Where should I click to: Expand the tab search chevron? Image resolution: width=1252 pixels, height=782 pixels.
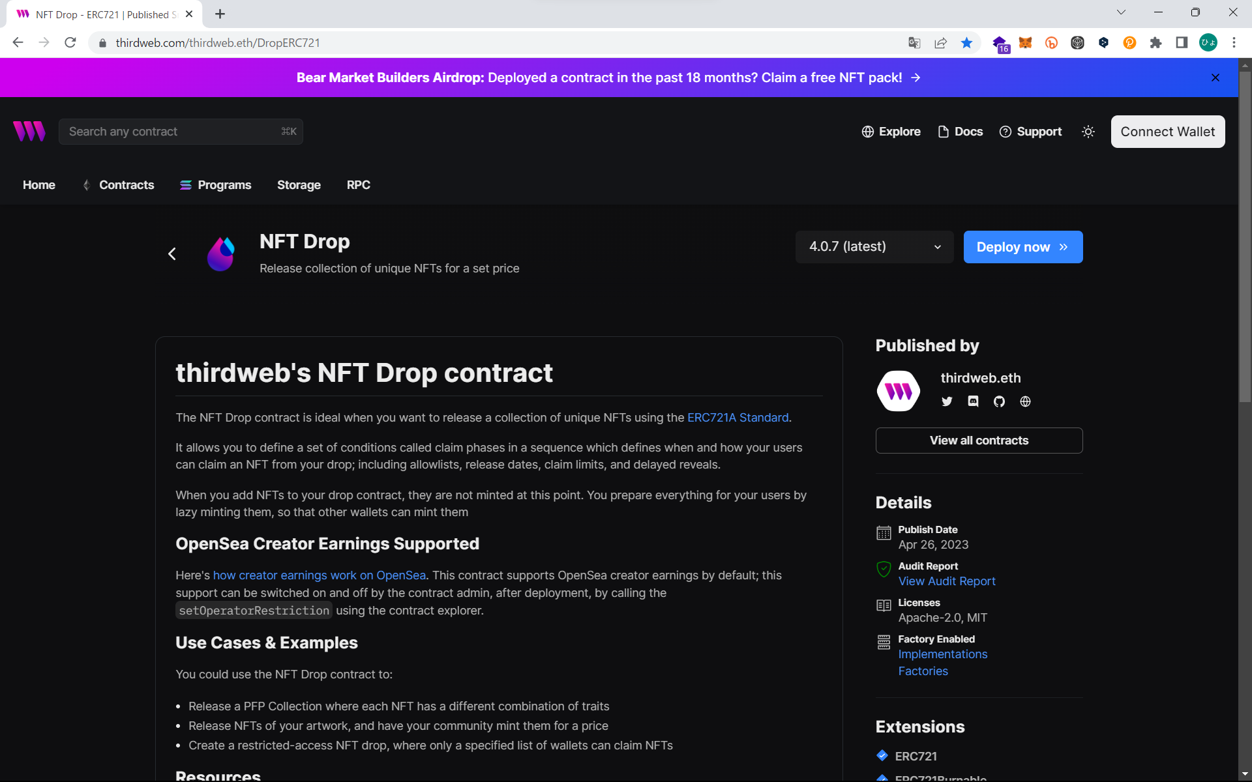point(1121,12)
